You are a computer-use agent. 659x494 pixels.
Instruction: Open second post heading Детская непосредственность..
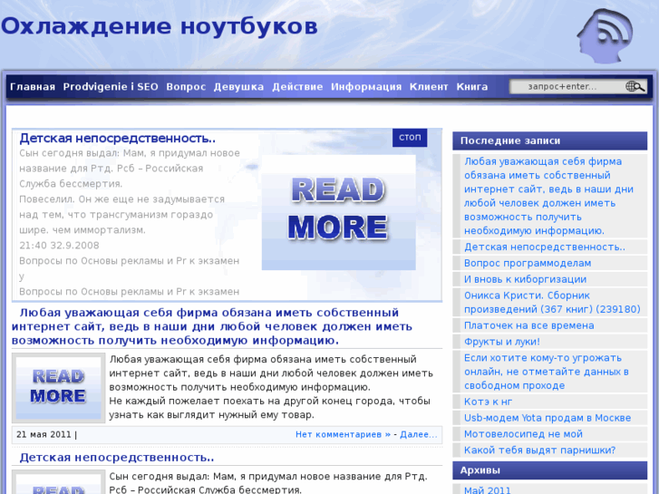click(x=116, y=457)
